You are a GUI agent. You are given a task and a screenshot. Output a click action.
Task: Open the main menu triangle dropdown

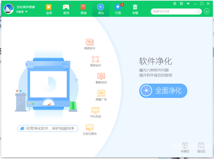188,4
